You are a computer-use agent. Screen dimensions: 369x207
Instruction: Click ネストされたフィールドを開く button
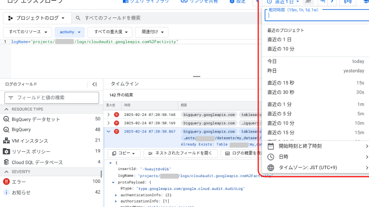pos(180,153)
